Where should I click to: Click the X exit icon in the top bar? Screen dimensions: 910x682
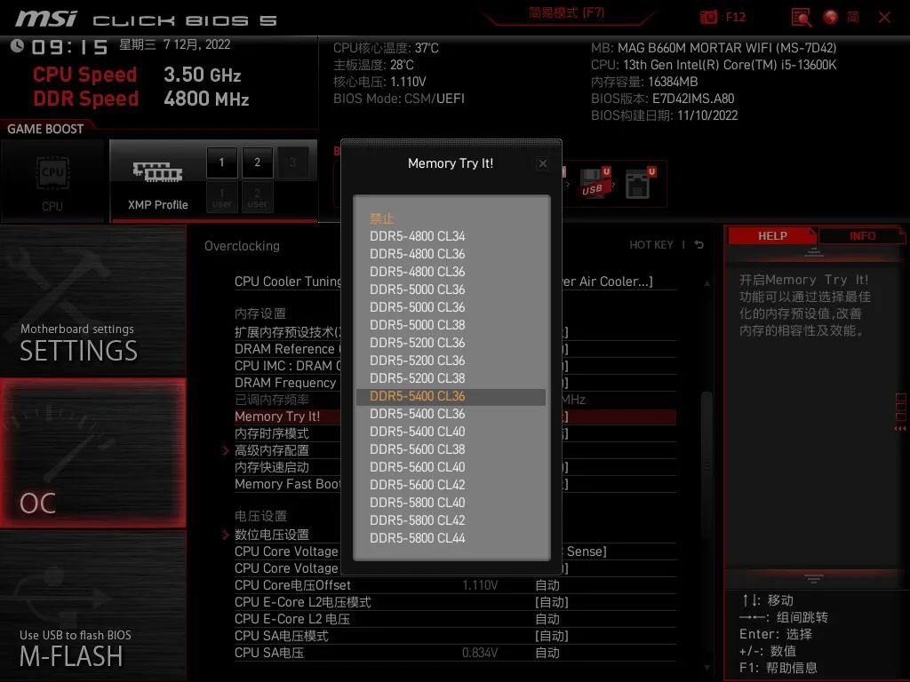pyautogui.click(x=884, y=18)
